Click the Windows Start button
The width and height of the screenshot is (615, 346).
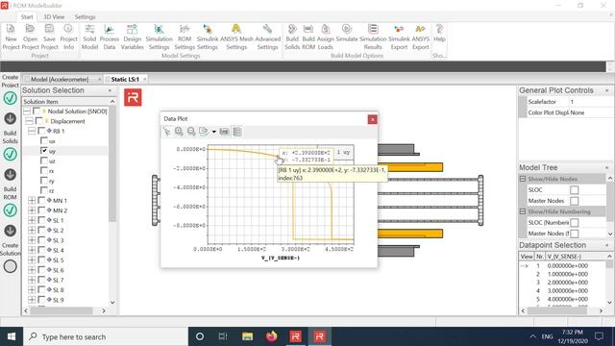pyautogui.click(x=12, y=336)
